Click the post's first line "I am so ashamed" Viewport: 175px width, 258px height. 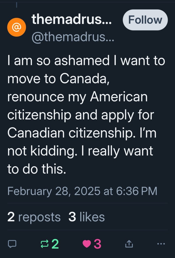[x=58, y=61]
